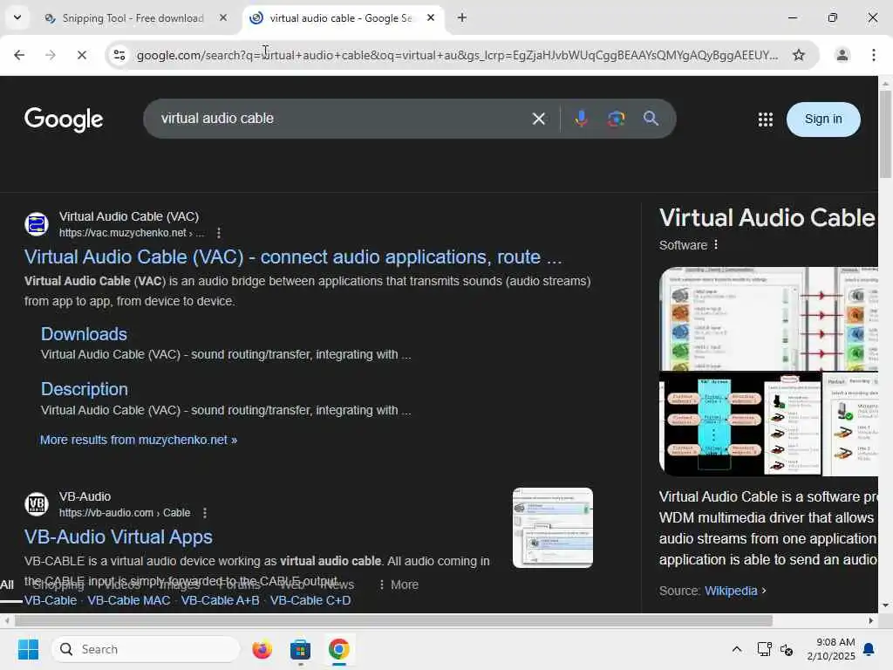This screenshot has width=893, height=670.
Task: Open the top knowledge panel image
Action: click(x=769, y=319)
